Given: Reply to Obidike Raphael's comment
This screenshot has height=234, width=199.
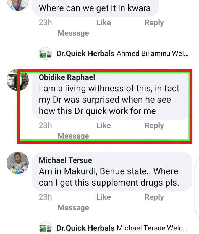Looking at the screenshot, I should pyautogui.click(x=154, y=126).
